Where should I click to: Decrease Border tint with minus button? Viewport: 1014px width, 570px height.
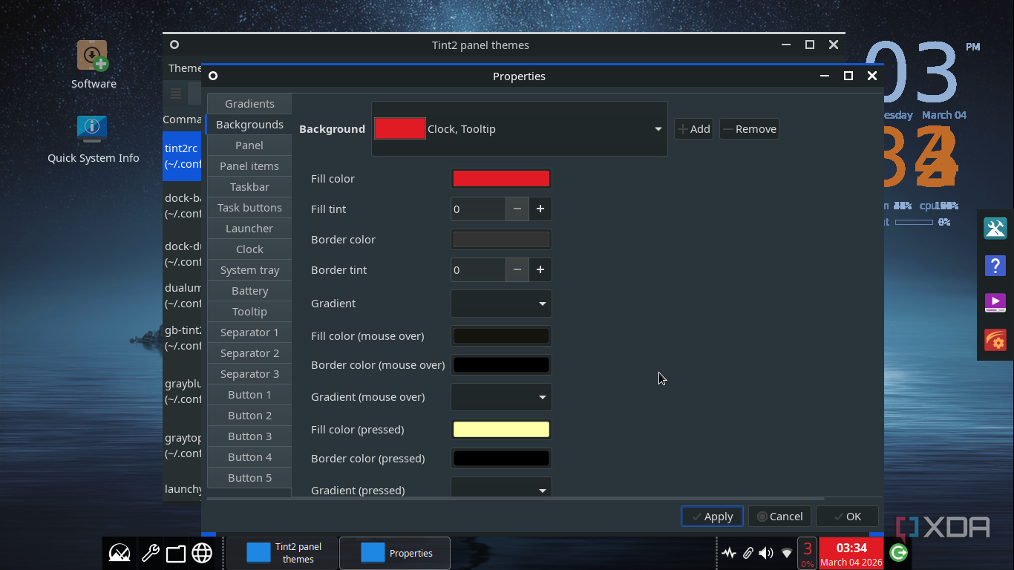point(517,270)
